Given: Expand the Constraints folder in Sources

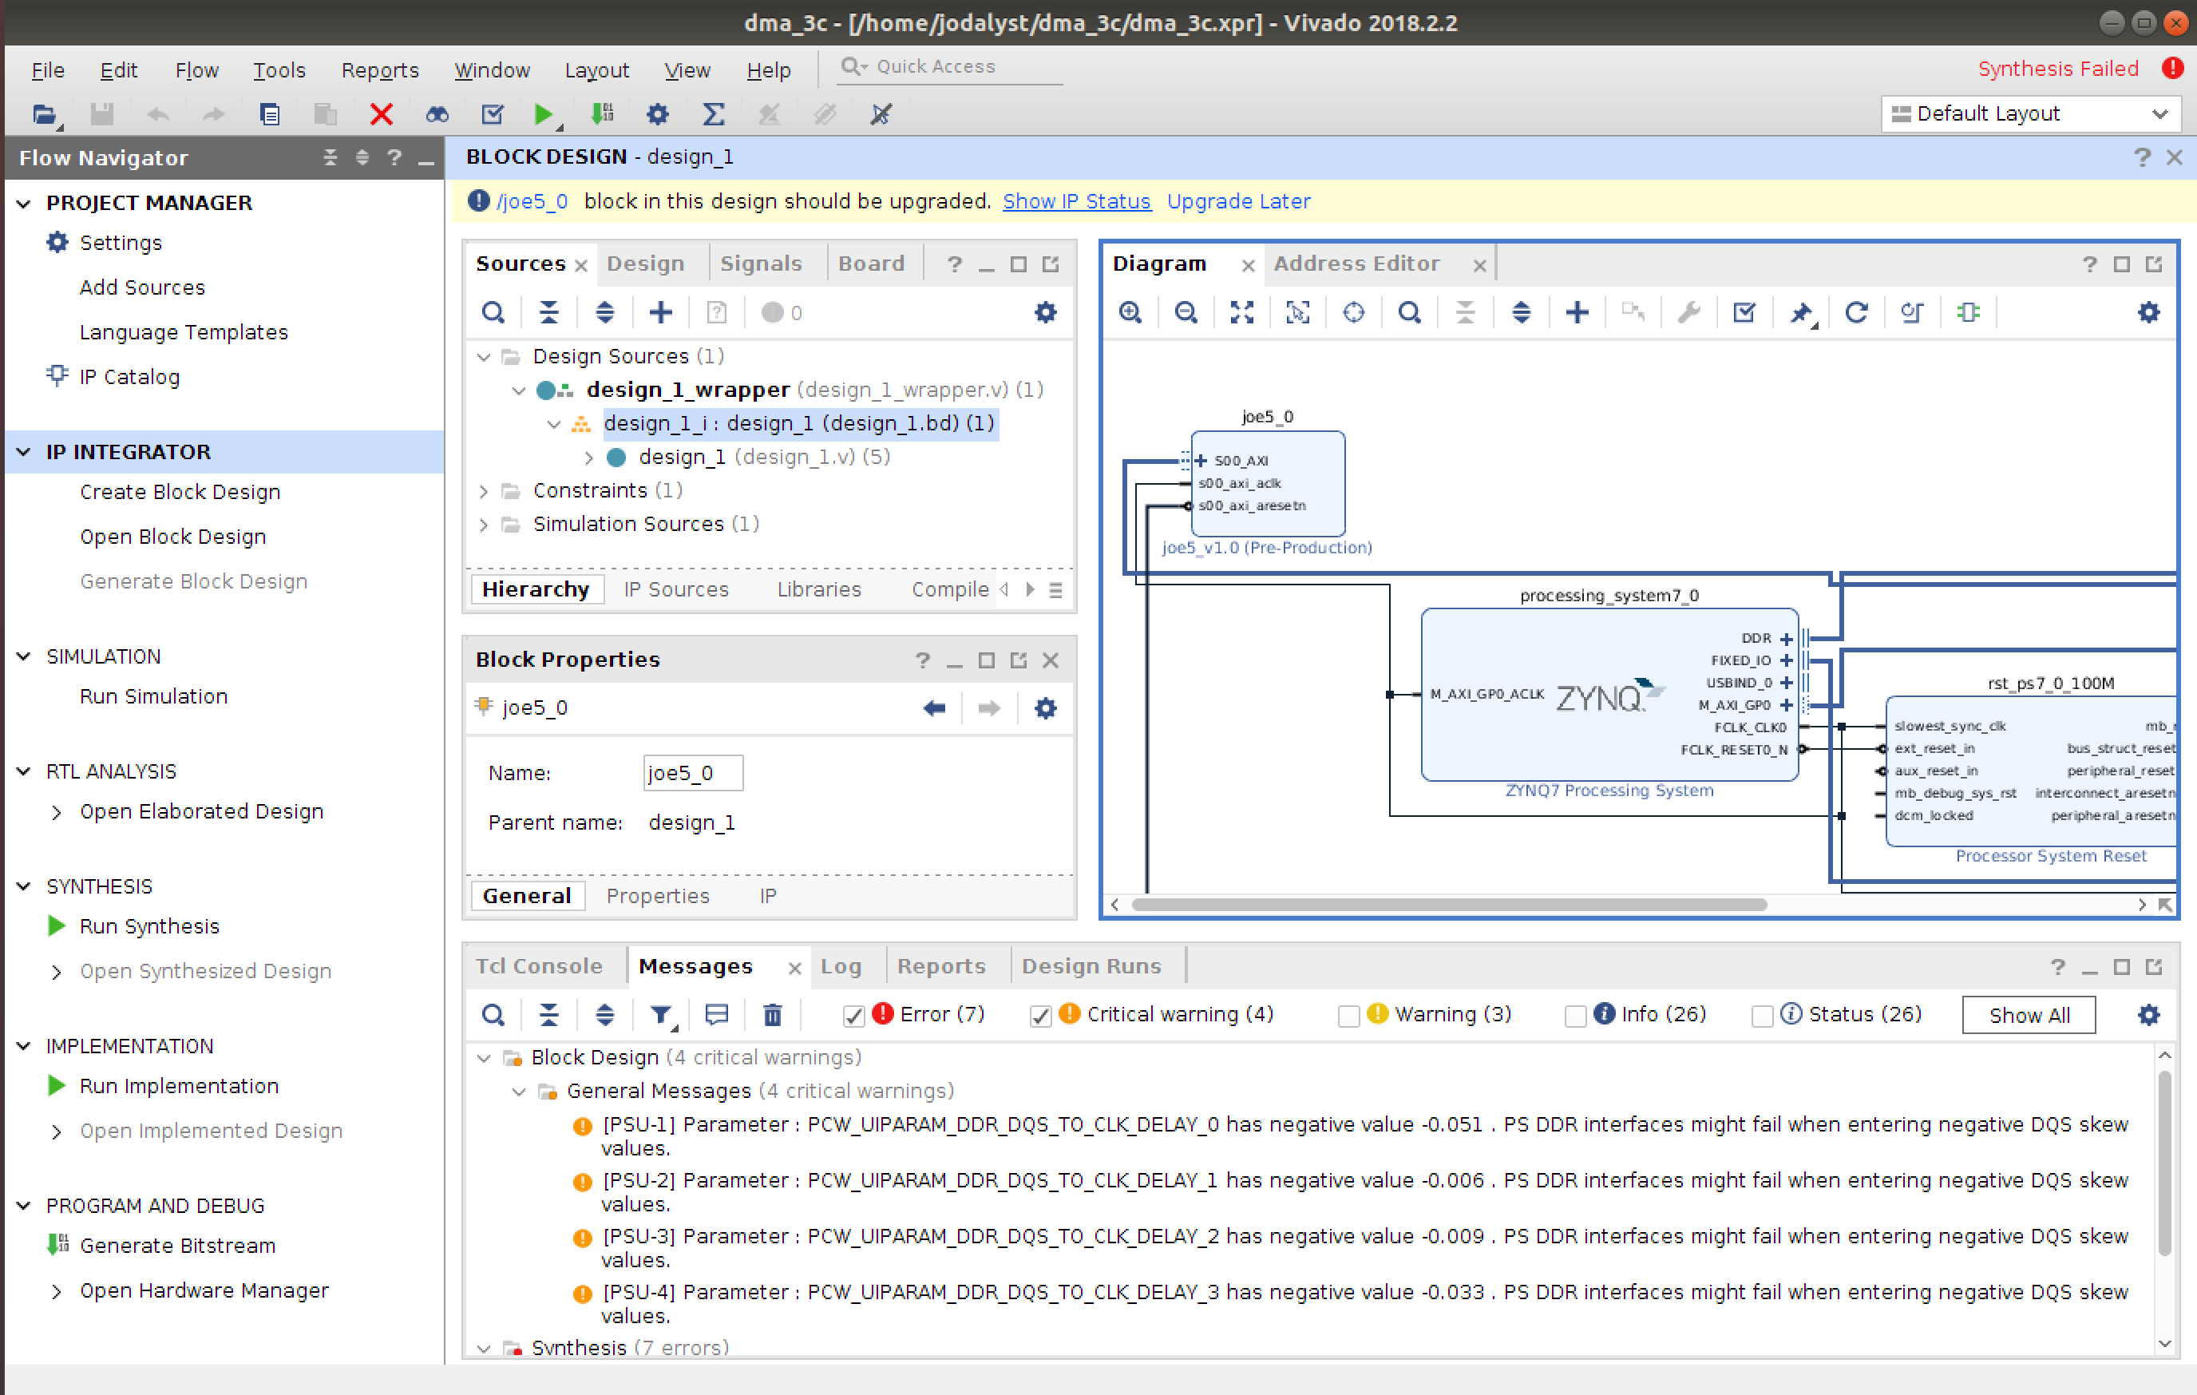Looking at the screenshot, I should click(484, 491).
